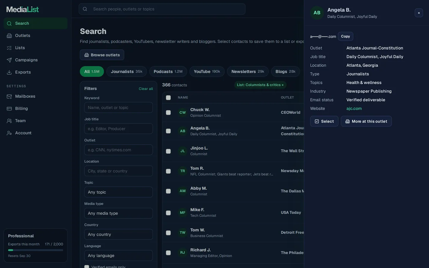Click Angela B.'s AB avatar in panel header
This screenshot has height=268, width=429.
click(317, 13)
